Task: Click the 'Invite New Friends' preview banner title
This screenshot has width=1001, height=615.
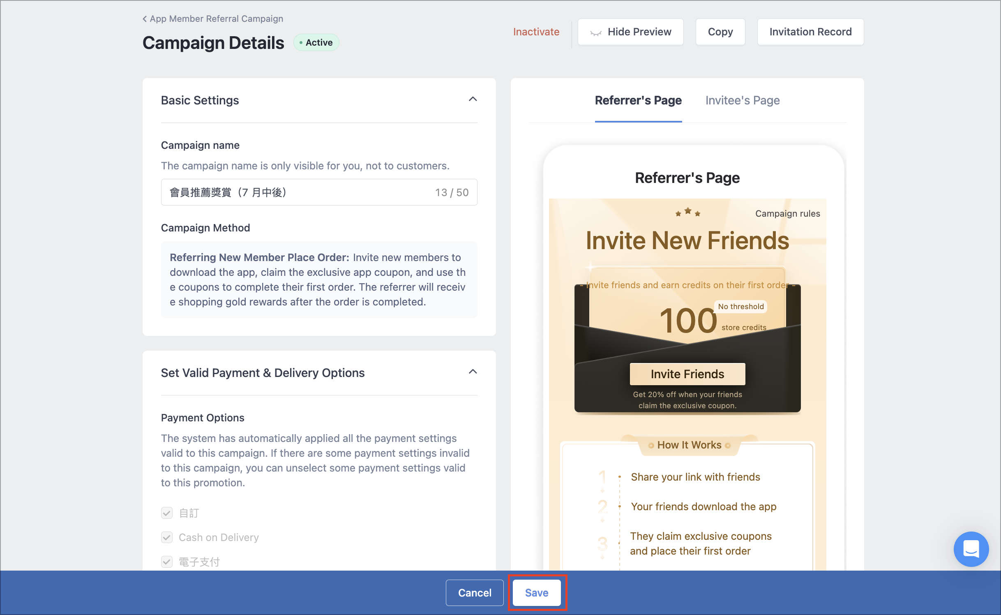Action: click(687, 240)
